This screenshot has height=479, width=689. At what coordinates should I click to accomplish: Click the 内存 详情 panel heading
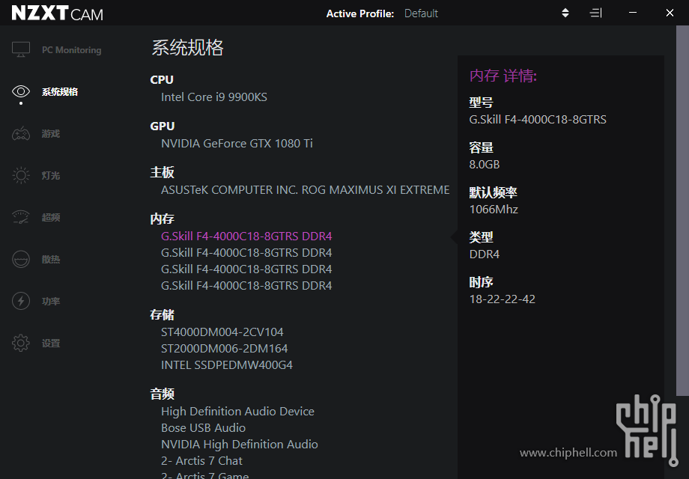[503, 76]
